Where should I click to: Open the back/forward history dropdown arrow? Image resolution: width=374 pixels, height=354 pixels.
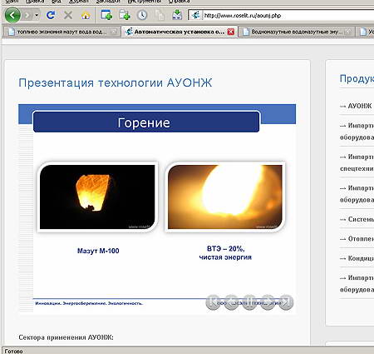coord(37,15)
